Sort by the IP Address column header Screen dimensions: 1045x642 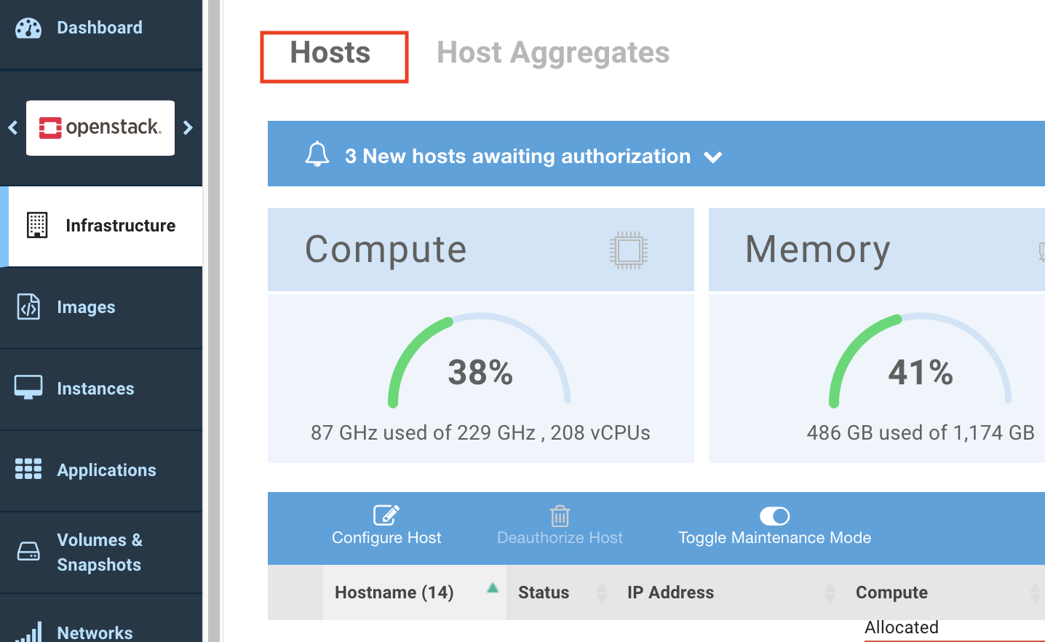(670, 593)
